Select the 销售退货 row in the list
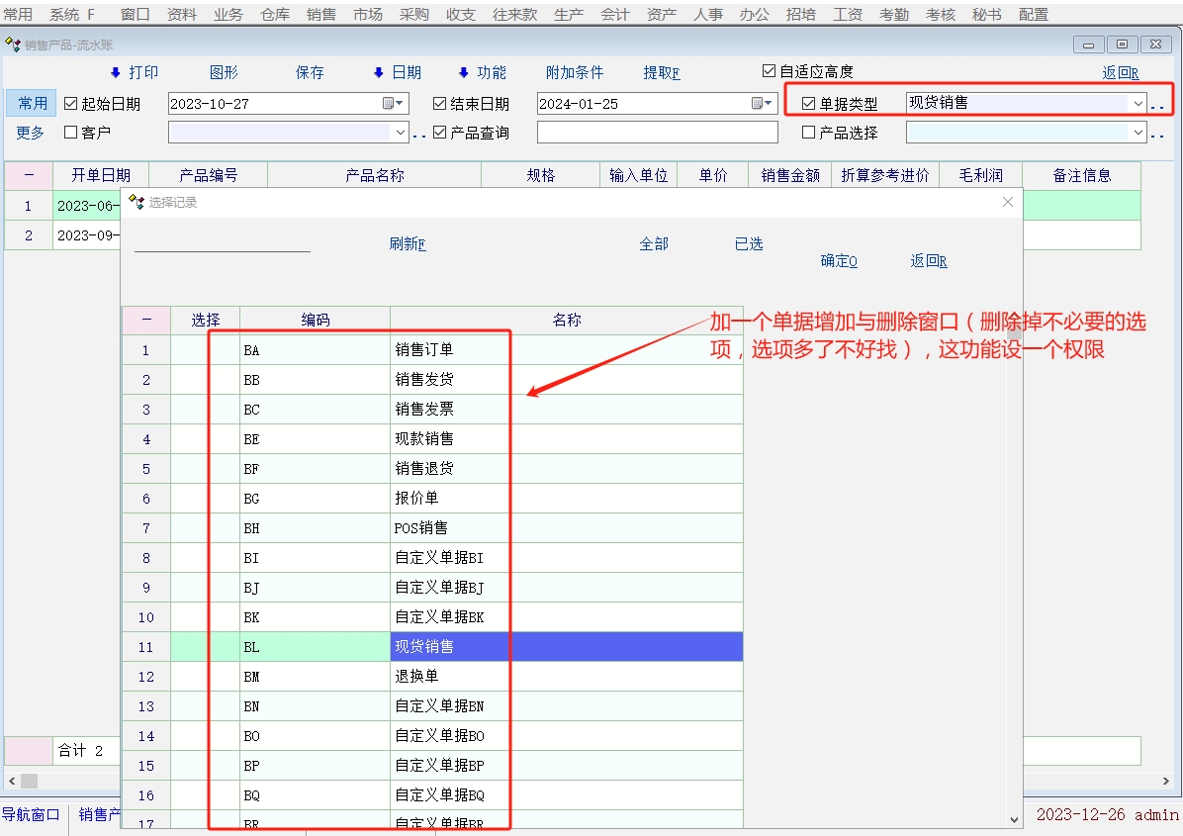This screenshot has height=836, width=1183. [423, 468]
